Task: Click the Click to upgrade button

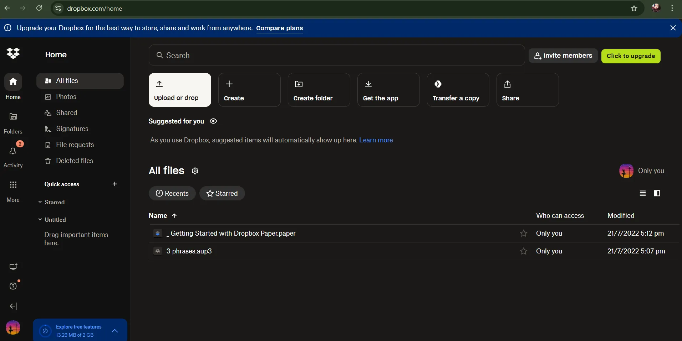Action: coord(631,56)
